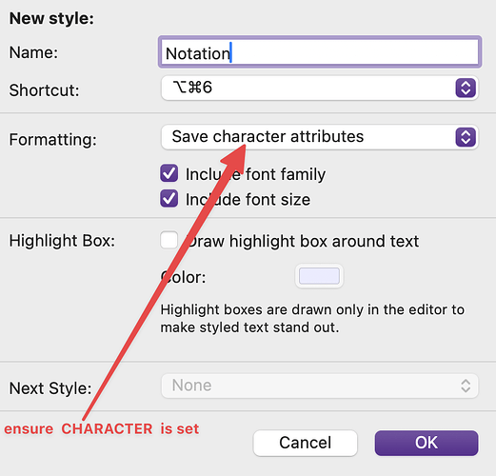Confirm the new style with OK
This screenshot has height=476, width=496.
(427, 443)
